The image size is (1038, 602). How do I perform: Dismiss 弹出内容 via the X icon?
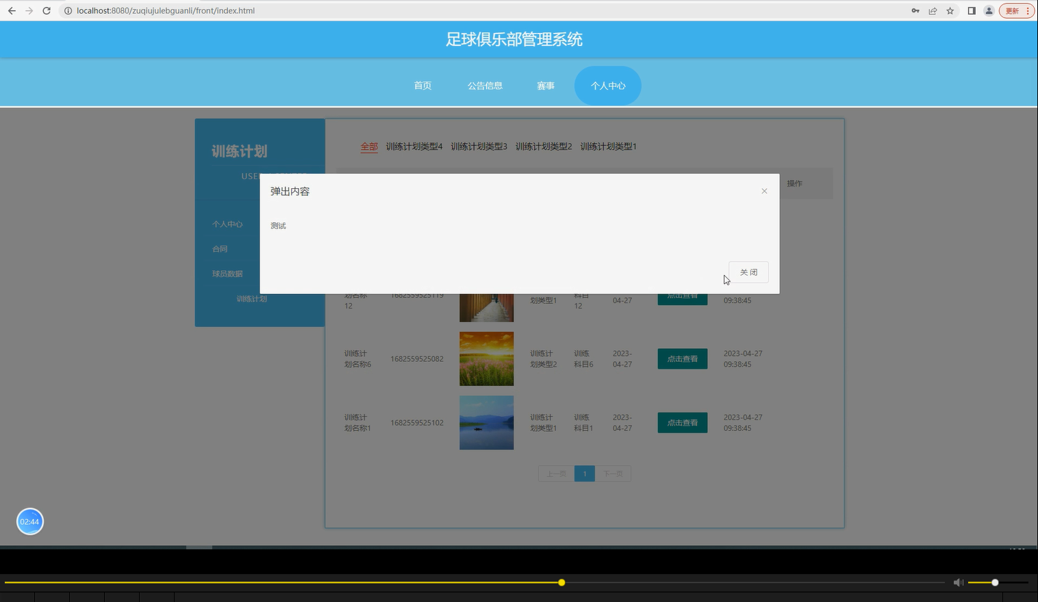click(x=763, y=191)
